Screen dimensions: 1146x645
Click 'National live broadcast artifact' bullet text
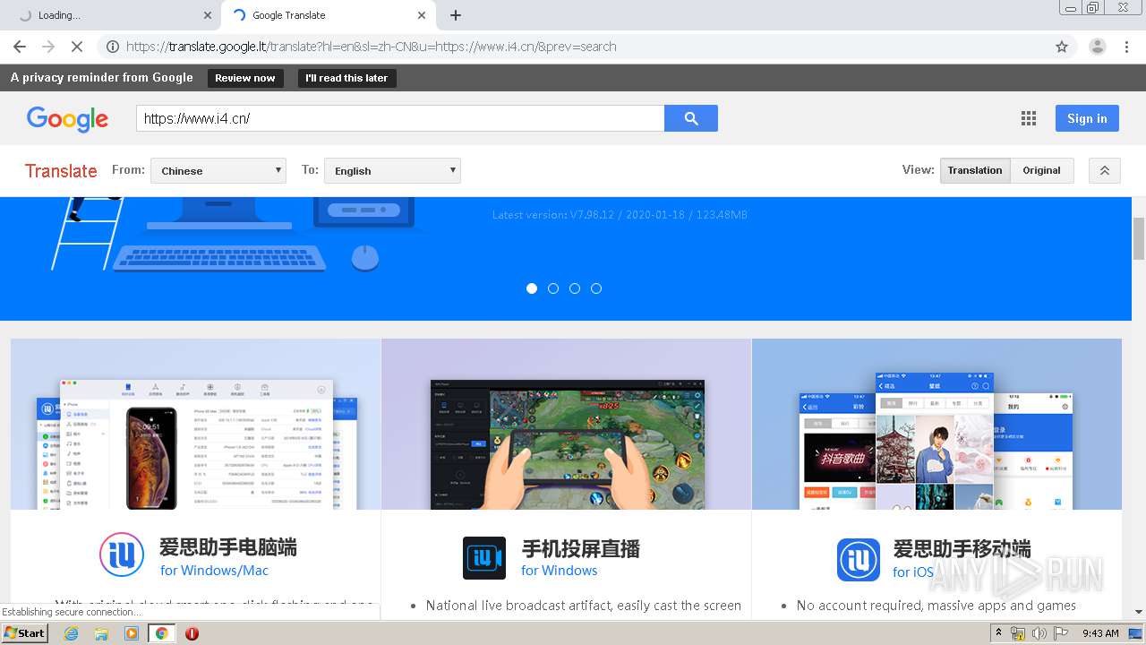tap(584, 606)
